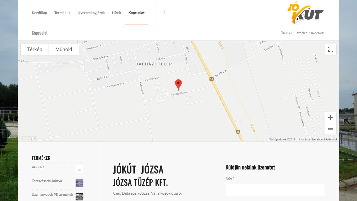The width and height of the screenshot is (357, 201).
Task: Open Általános Szerződési Feltételek map link
Action: coord(318,139)
